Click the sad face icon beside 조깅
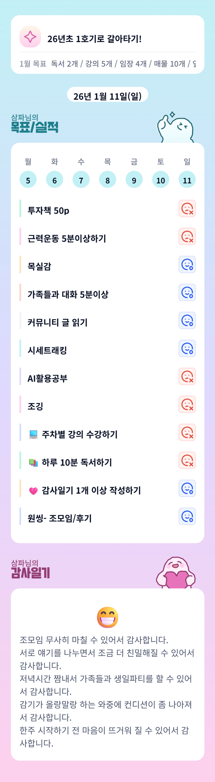Image resolution: width=215 pixels, height=782 pixels. [x=187, y=404]
